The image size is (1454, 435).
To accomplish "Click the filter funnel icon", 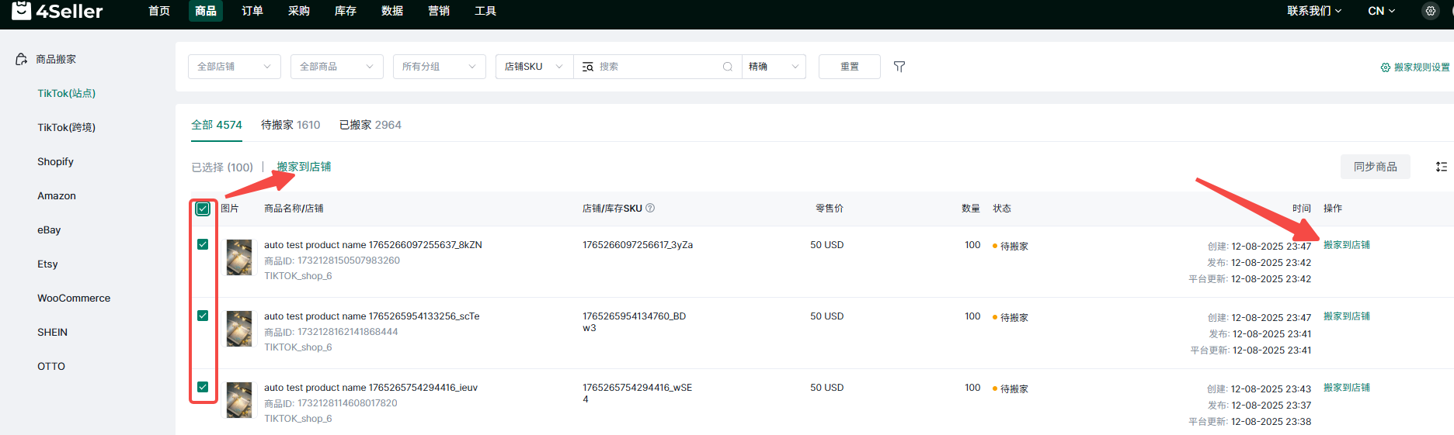I will (x=899, y=67).
